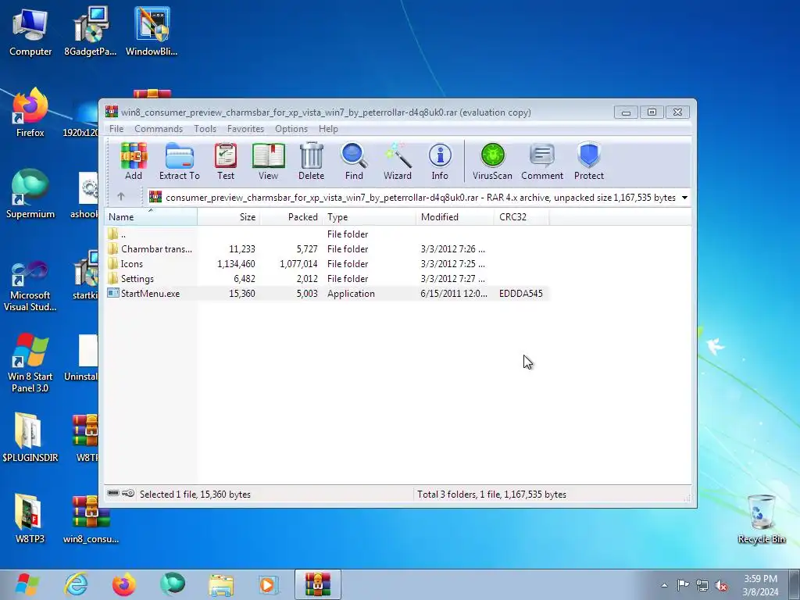Click the key icon in status bar

pos(128,494)
